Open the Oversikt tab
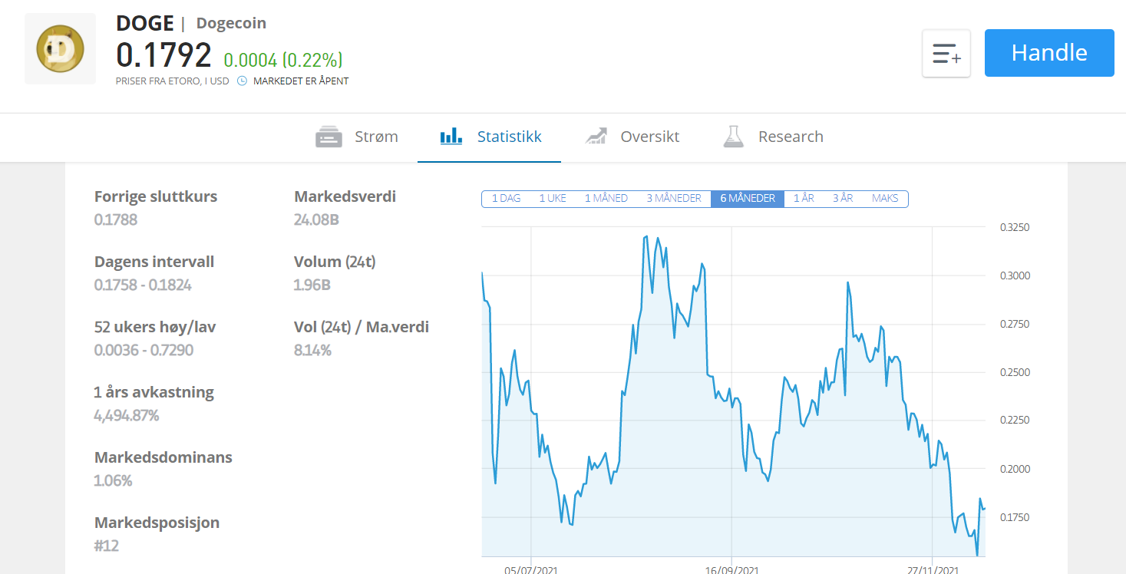Image resolution: width=1126 pixels, height=574 pixels. coord(632,137)
